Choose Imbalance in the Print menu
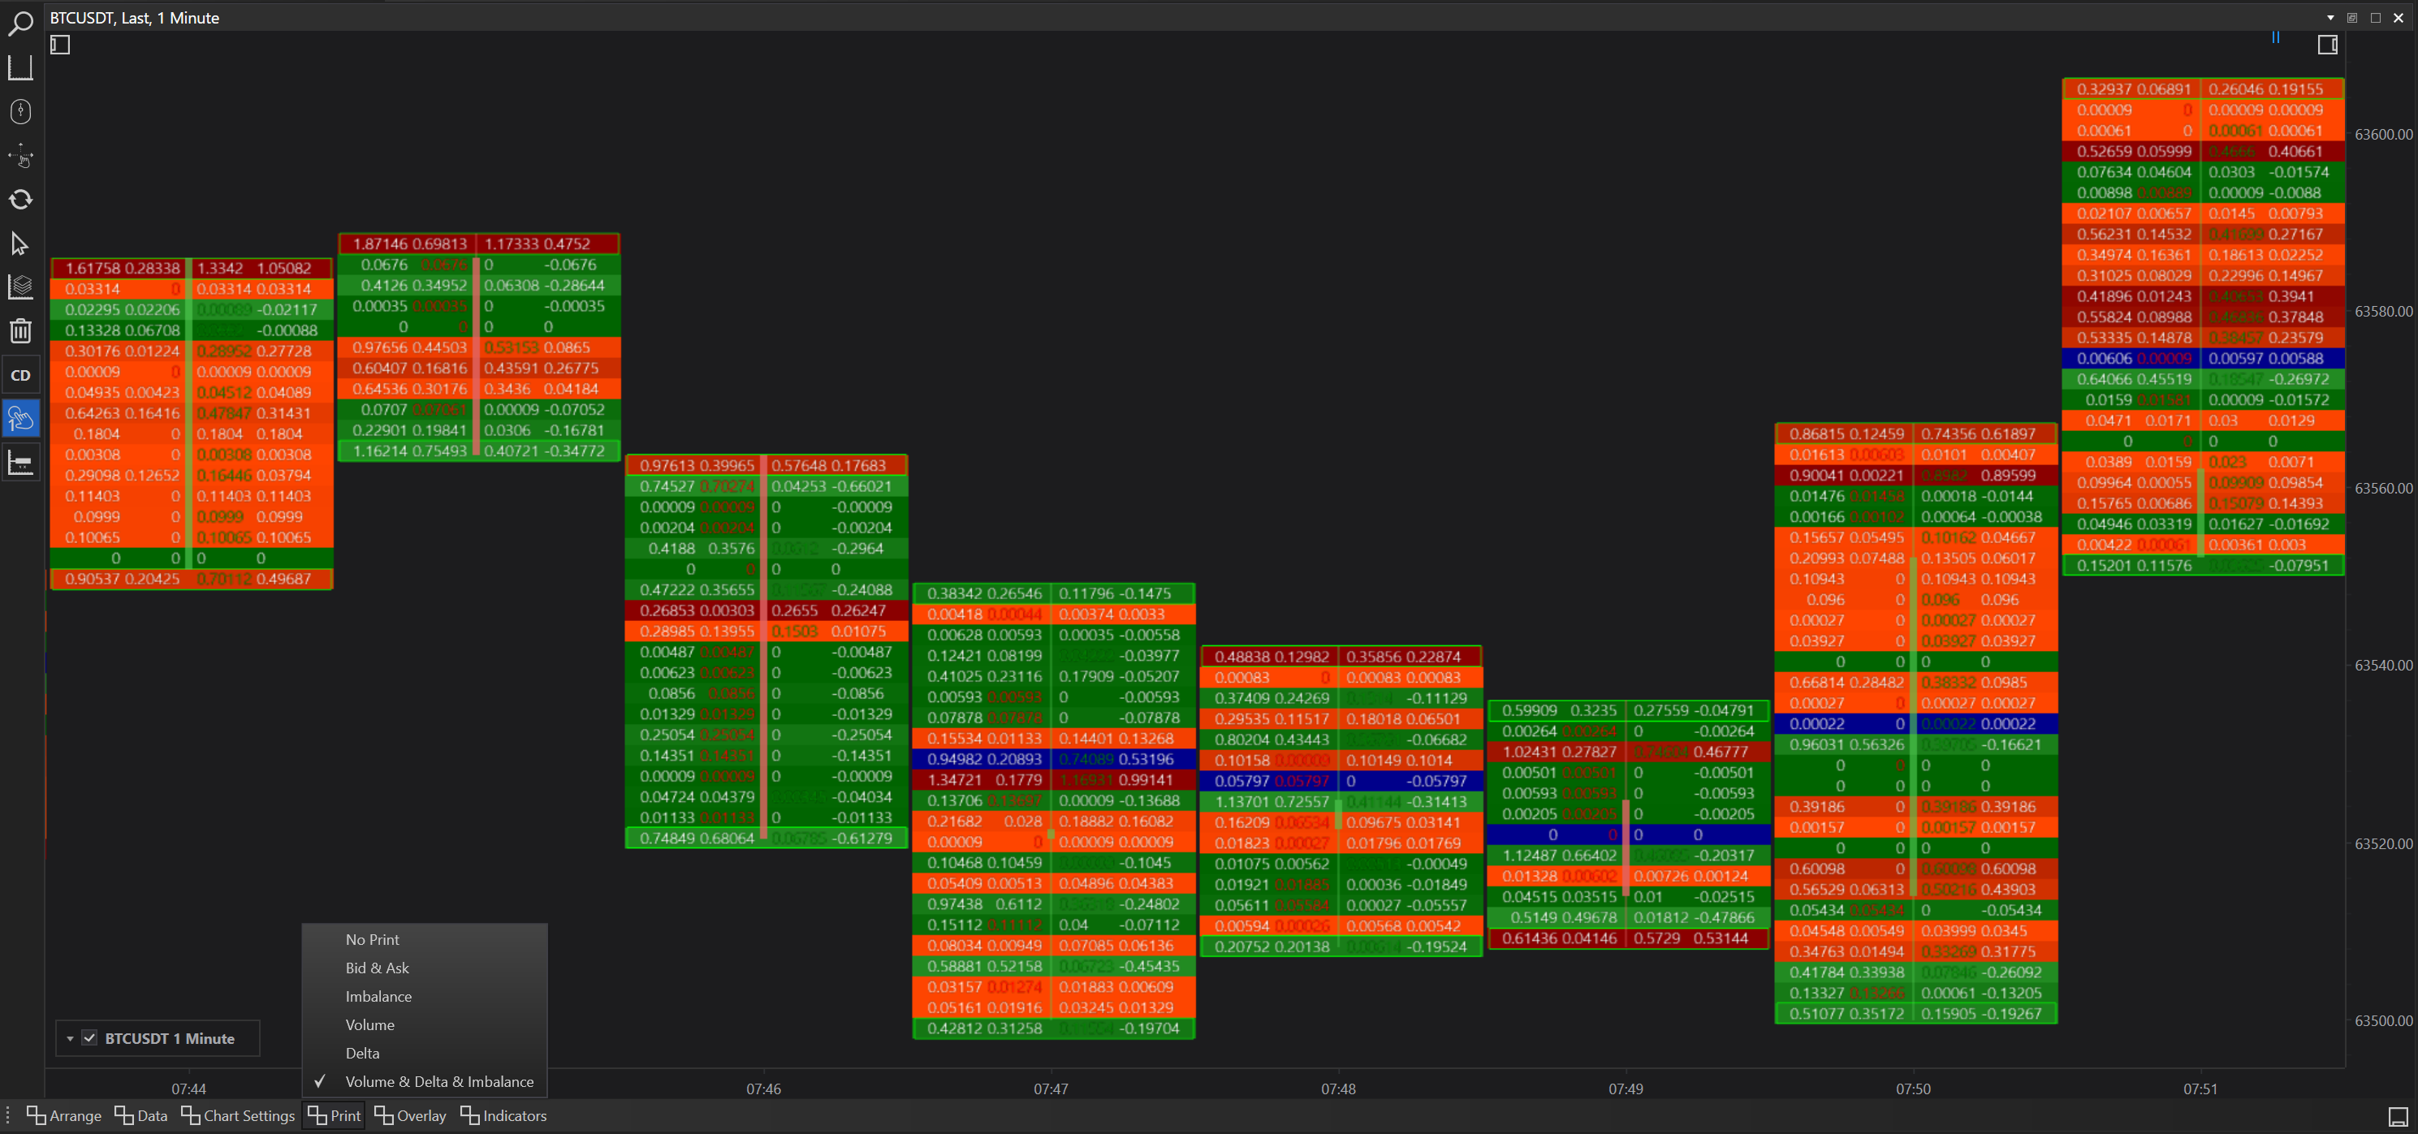 (x=378, y=996)
